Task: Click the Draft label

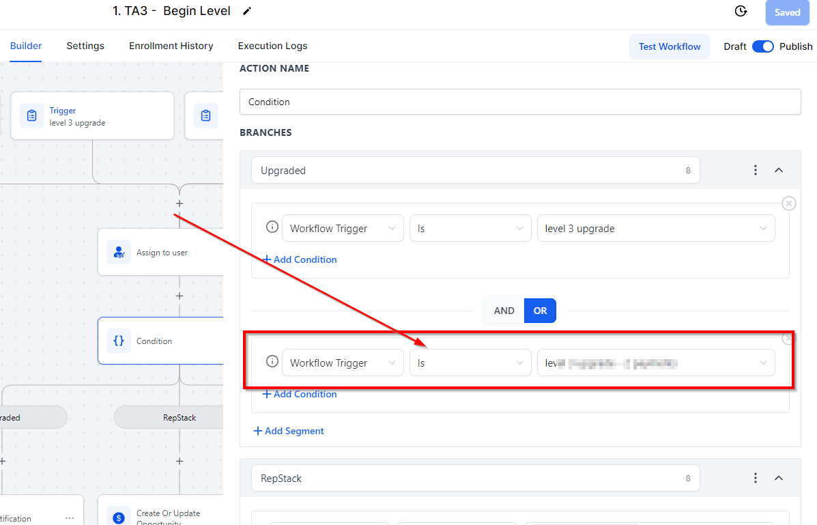Action: click(x=734, y=46)
